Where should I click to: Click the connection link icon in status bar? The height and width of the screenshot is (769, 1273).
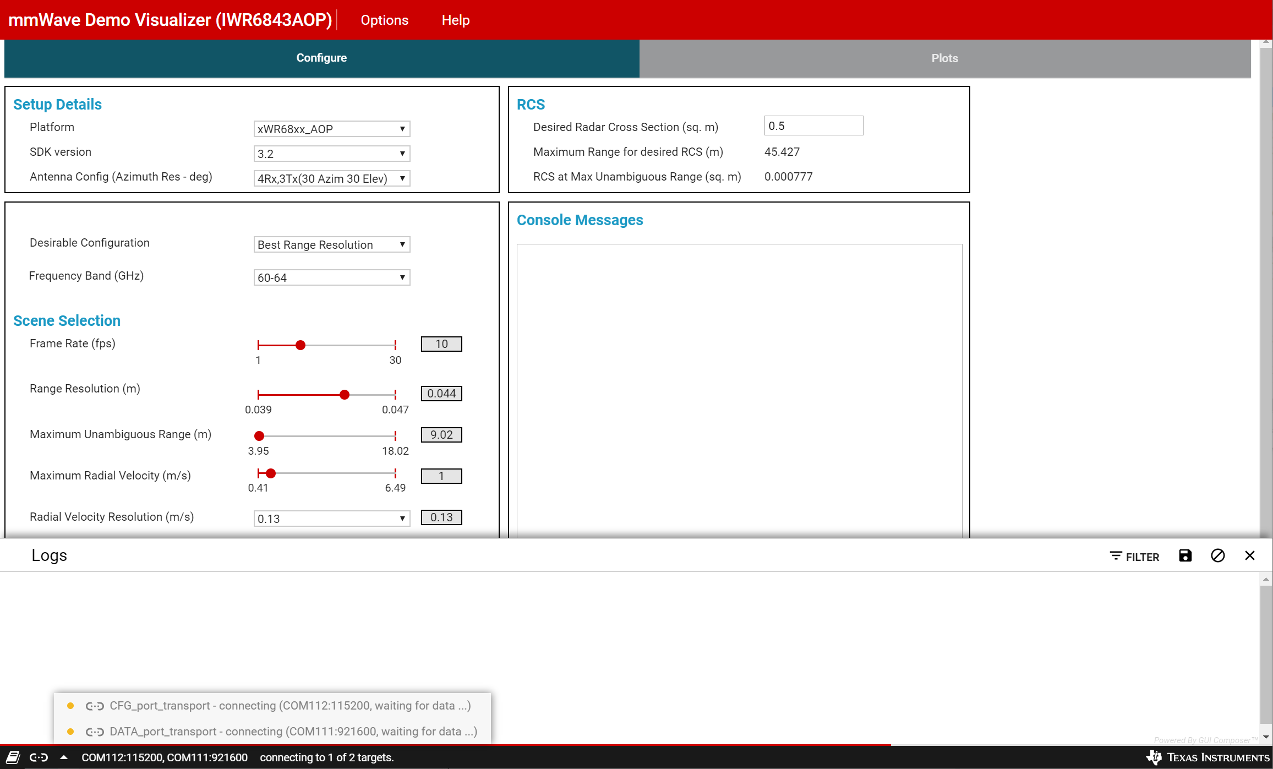pyautogui.click(x=39, y=757)
